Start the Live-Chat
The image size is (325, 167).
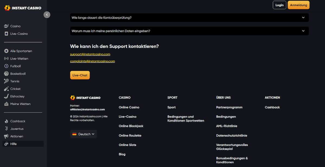pos(80,75)
